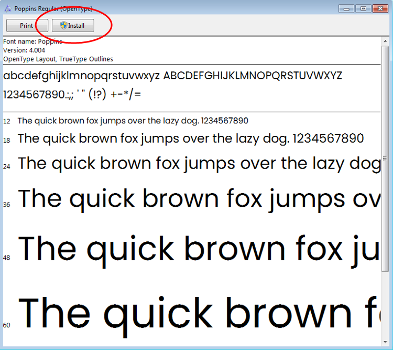The height and width of the screenshot is (350, 393).
Task: Click the 18 point sample sentence
Action: click(x=191, y=139)
